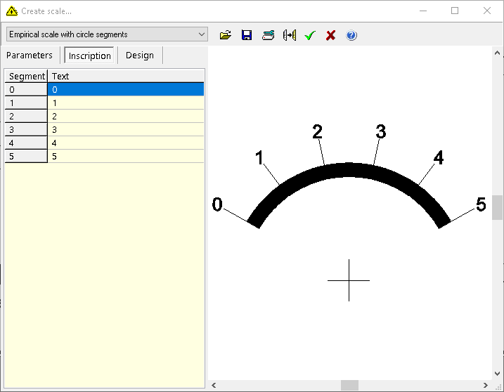504x392 pixels.
Task: Cancel using the red X toolbar icon
Action: point(330,35)
